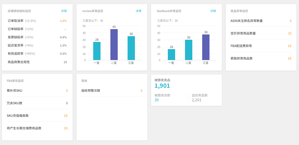
Task: Click 被跟卖商品 number 1,901
Action: (162, 86)
